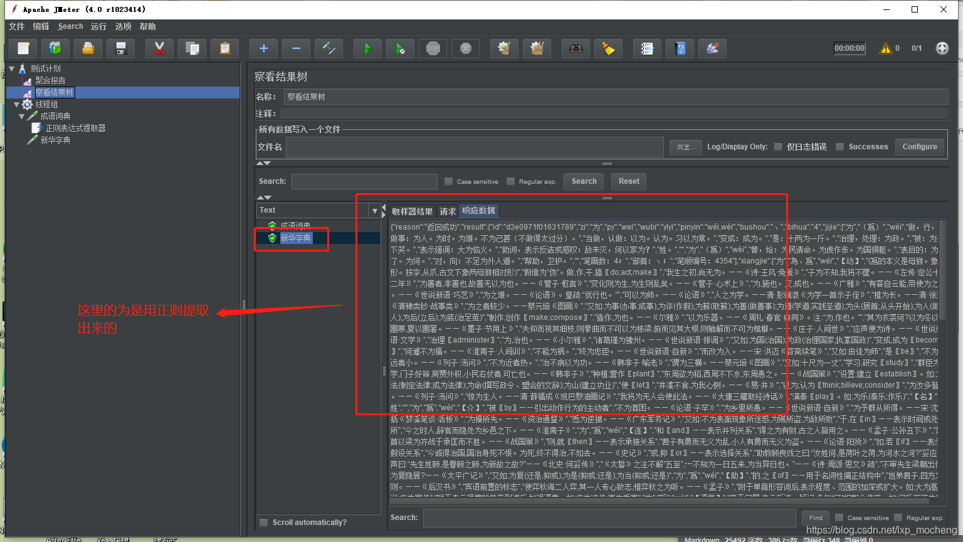Select 聚合报告 in the tree
Viewport: 963px width, 542px height.
pyautogui.click(x=50, y=80)
